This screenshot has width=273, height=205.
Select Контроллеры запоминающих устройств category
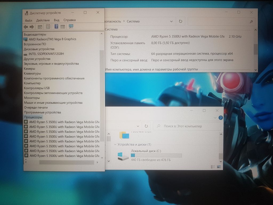pos(53,93)
